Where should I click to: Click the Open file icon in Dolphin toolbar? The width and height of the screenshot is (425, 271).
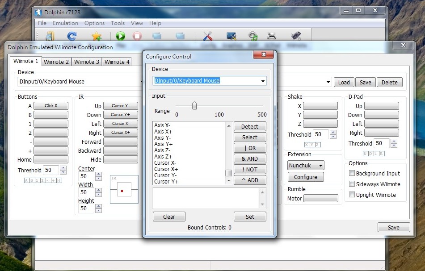[50, 36]
